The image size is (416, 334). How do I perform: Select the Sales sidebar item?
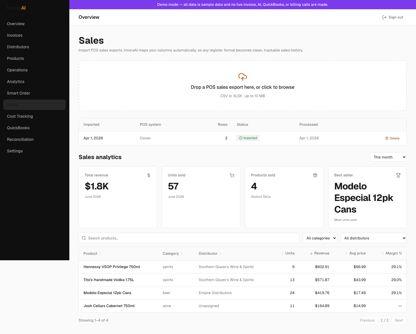[x=35, y=105]
